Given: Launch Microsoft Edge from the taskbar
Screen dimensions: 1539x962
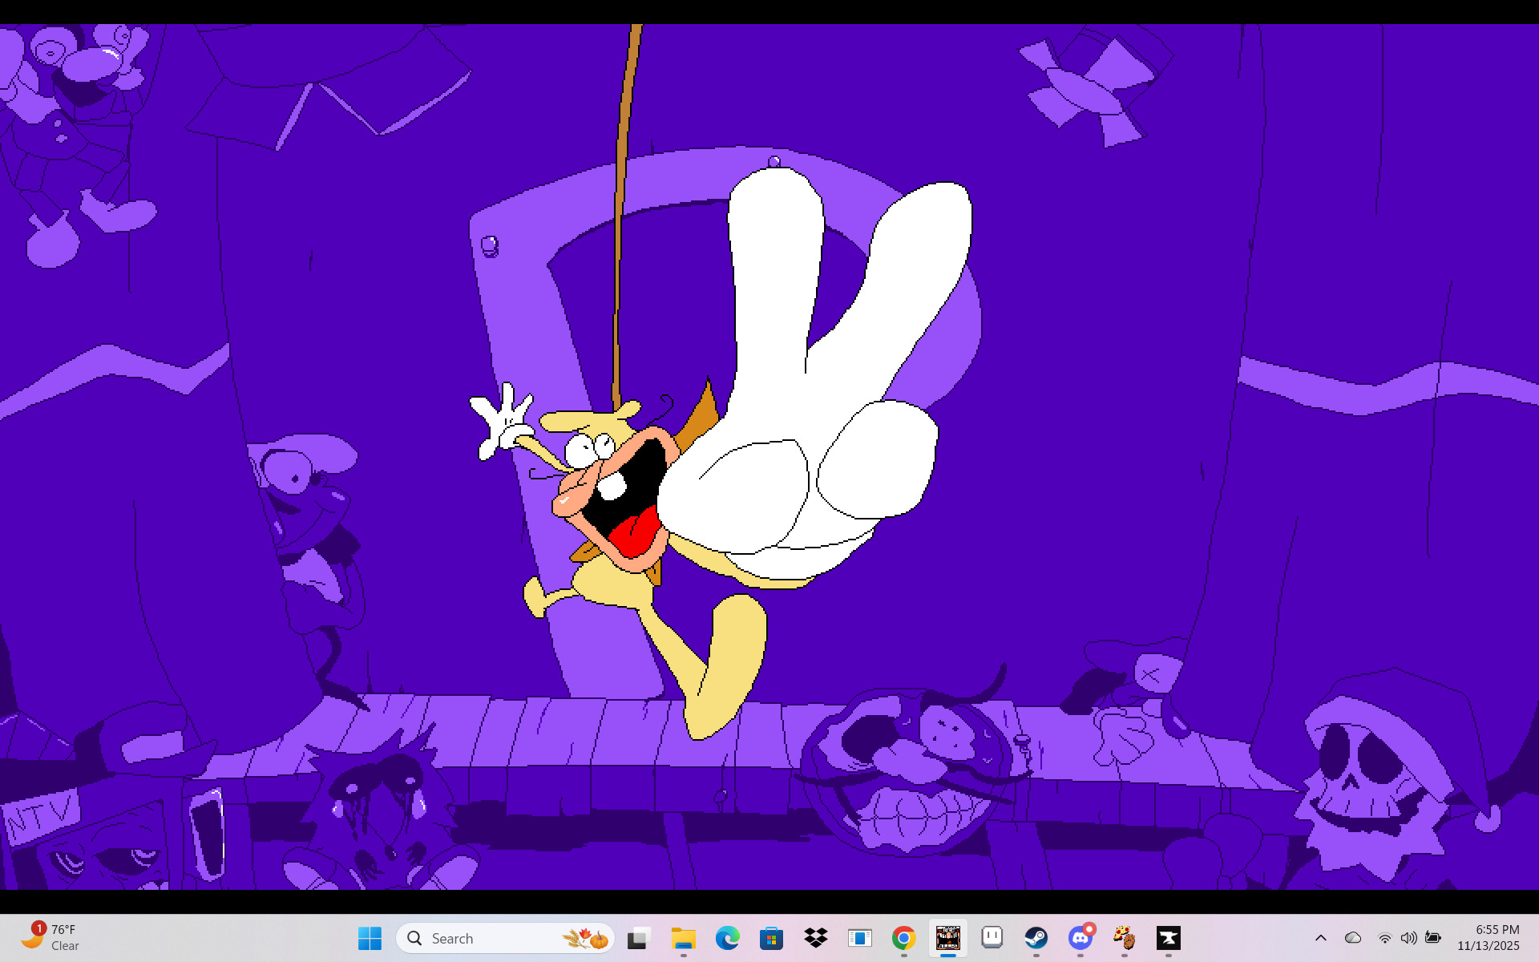Looking at the screenshot, I should pyautogui.click(x=727, y=938).
